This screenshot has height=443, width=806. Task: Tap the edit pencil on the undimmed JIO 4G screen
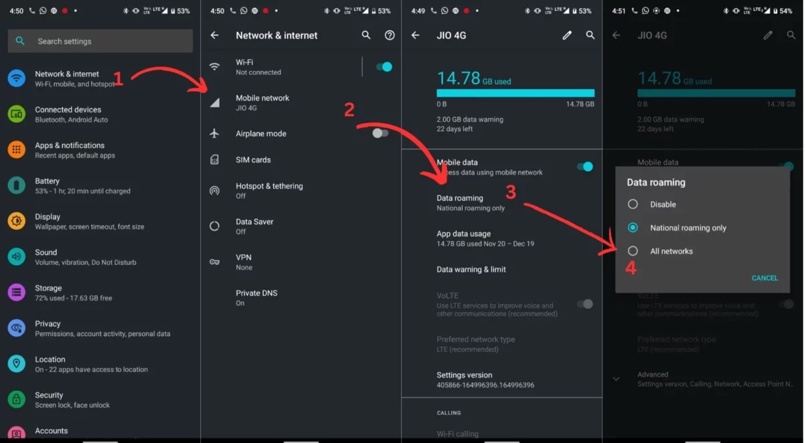[567, 35]
